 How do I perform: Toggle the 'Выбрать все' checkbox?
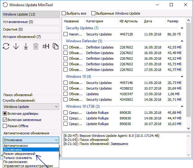tap(64, 13)
